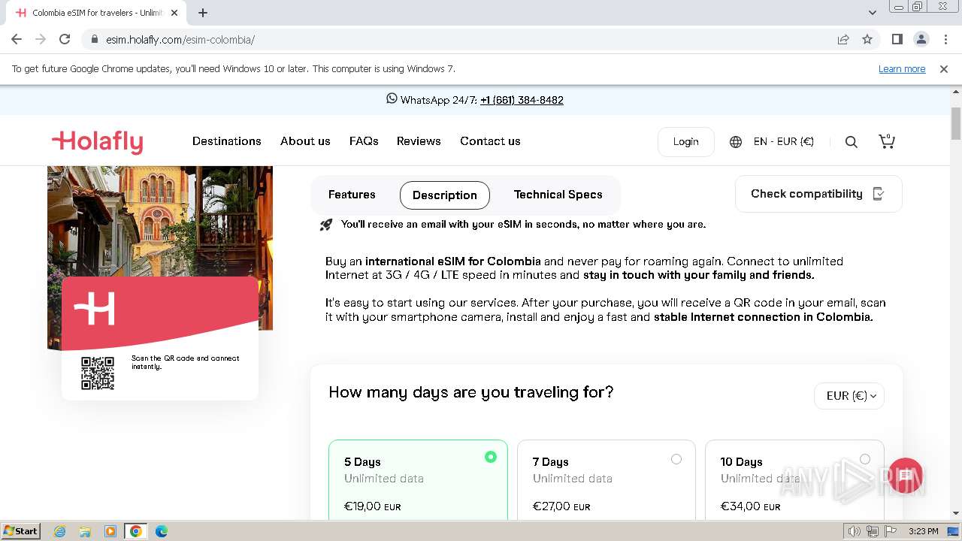Open the network icon in system tray
This screenshot has height=541, width=962.
tap(873, 531)
